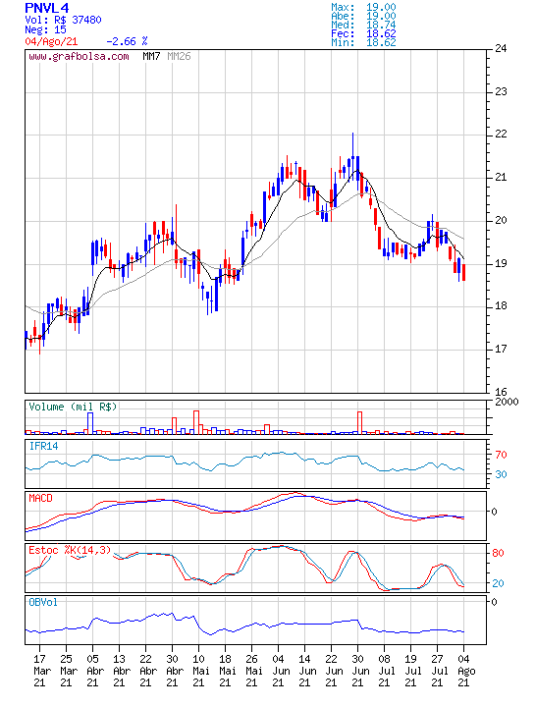Select the MM26 moving average legend
Viewport: 535px width, 707px height.
pos(179,56)
